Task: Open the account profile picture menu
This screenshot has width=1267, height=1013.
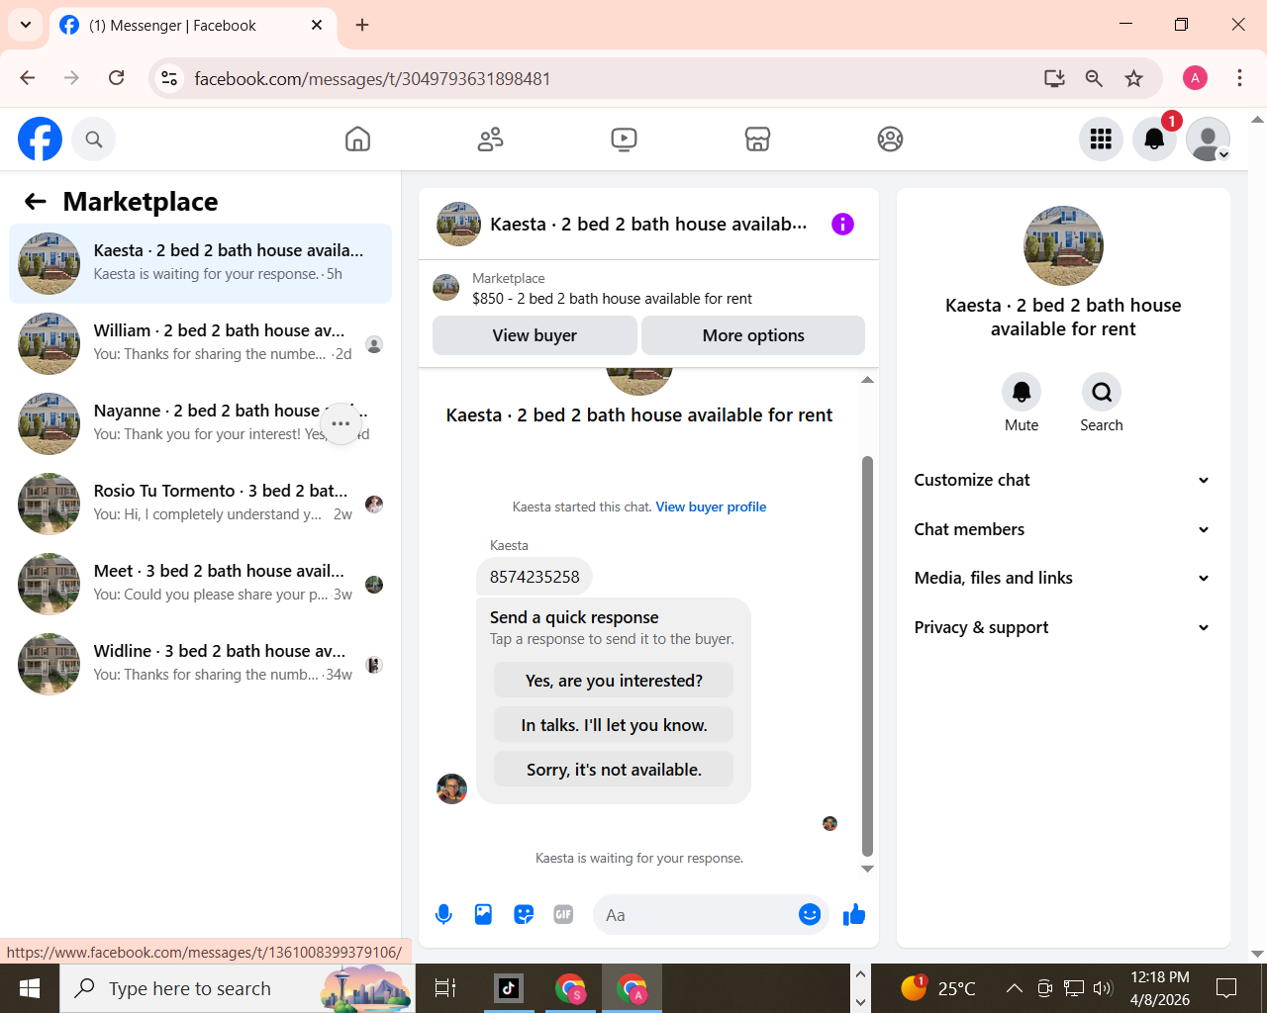Action: pos(1208,139)
